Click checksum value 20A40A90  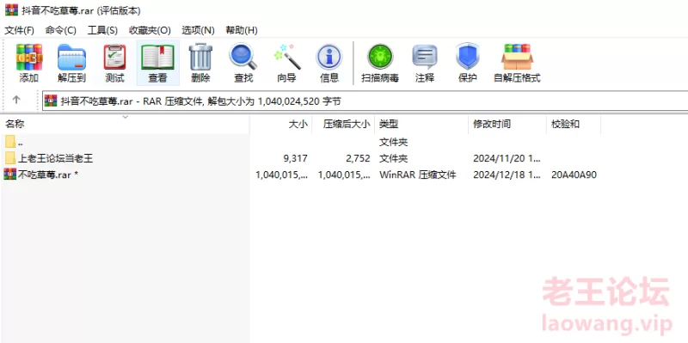point(574,175)
